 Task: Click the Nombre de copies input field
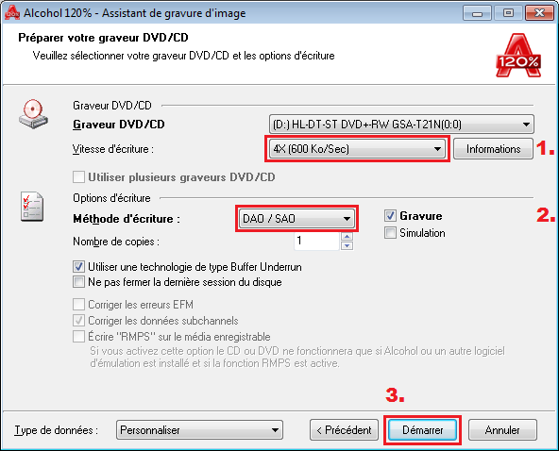(316, 241)
